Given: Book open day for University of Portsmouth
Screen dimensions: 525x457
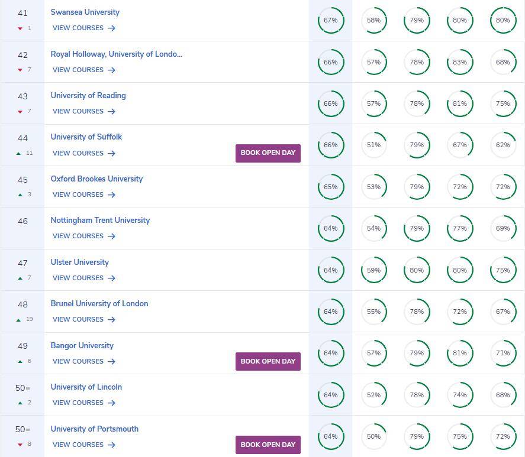Looking at the screenshot, I should click(x=268, y=445).
